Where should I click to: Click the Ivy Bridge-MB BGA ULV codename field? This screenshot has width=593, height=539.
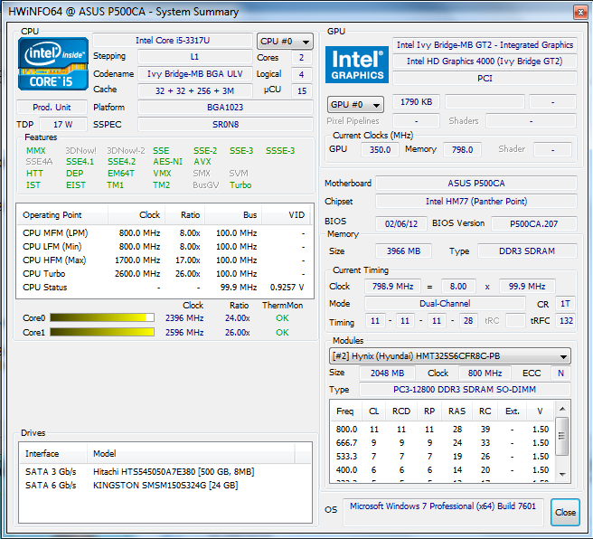coord(194,74)
